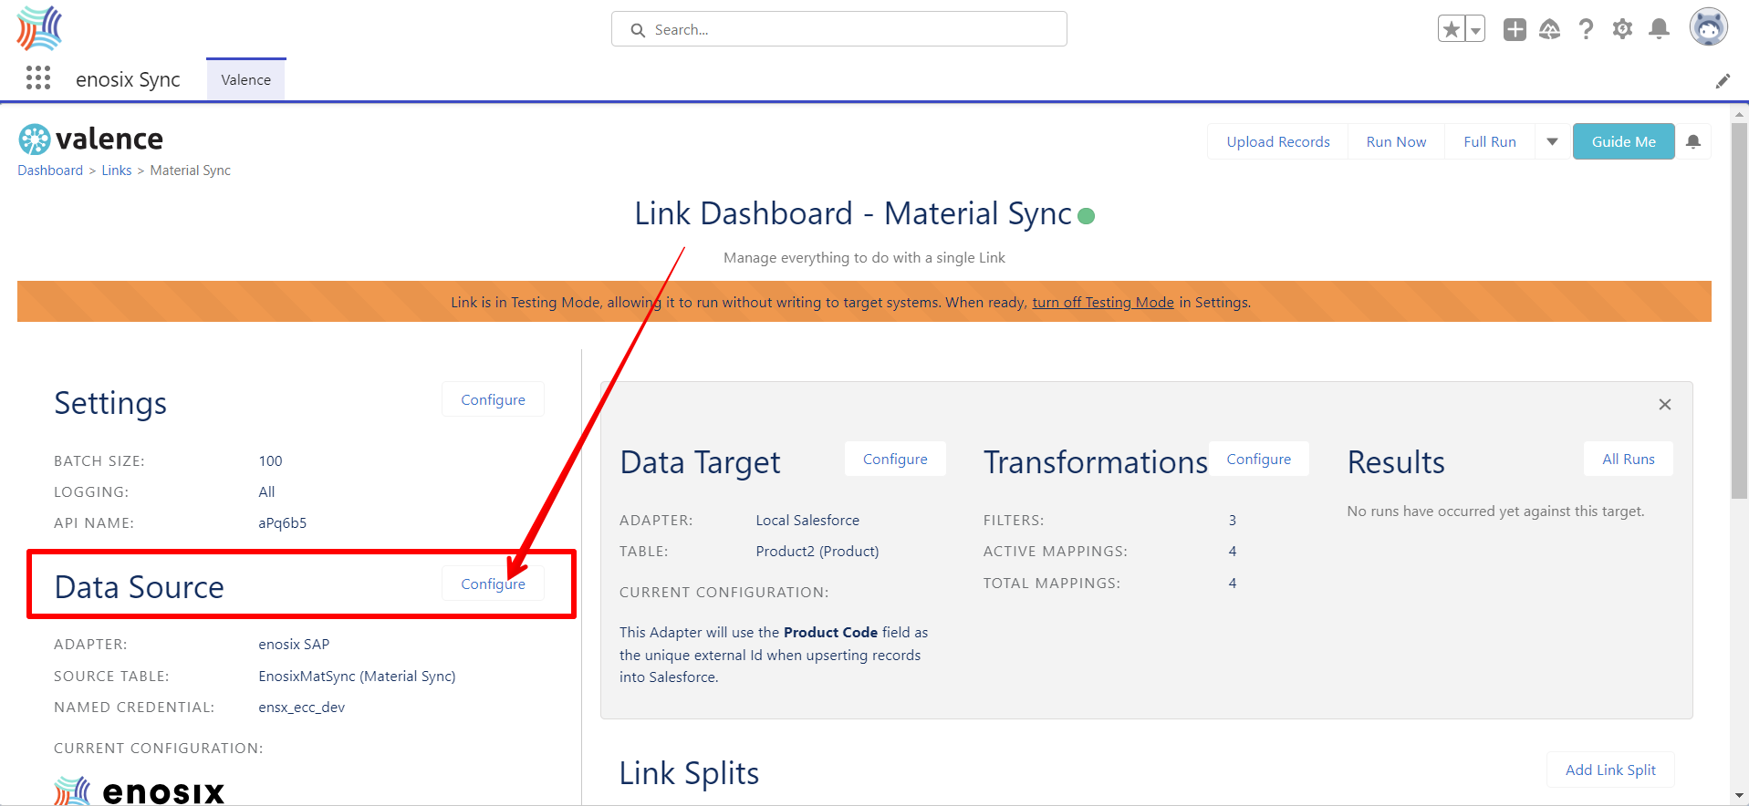Click the Link Dashboard - Material Sync heading

point(853,213)
